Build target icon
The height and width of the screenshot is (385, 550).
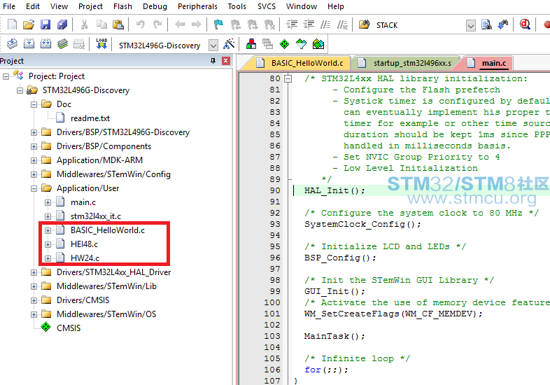(x=29, y=44)
